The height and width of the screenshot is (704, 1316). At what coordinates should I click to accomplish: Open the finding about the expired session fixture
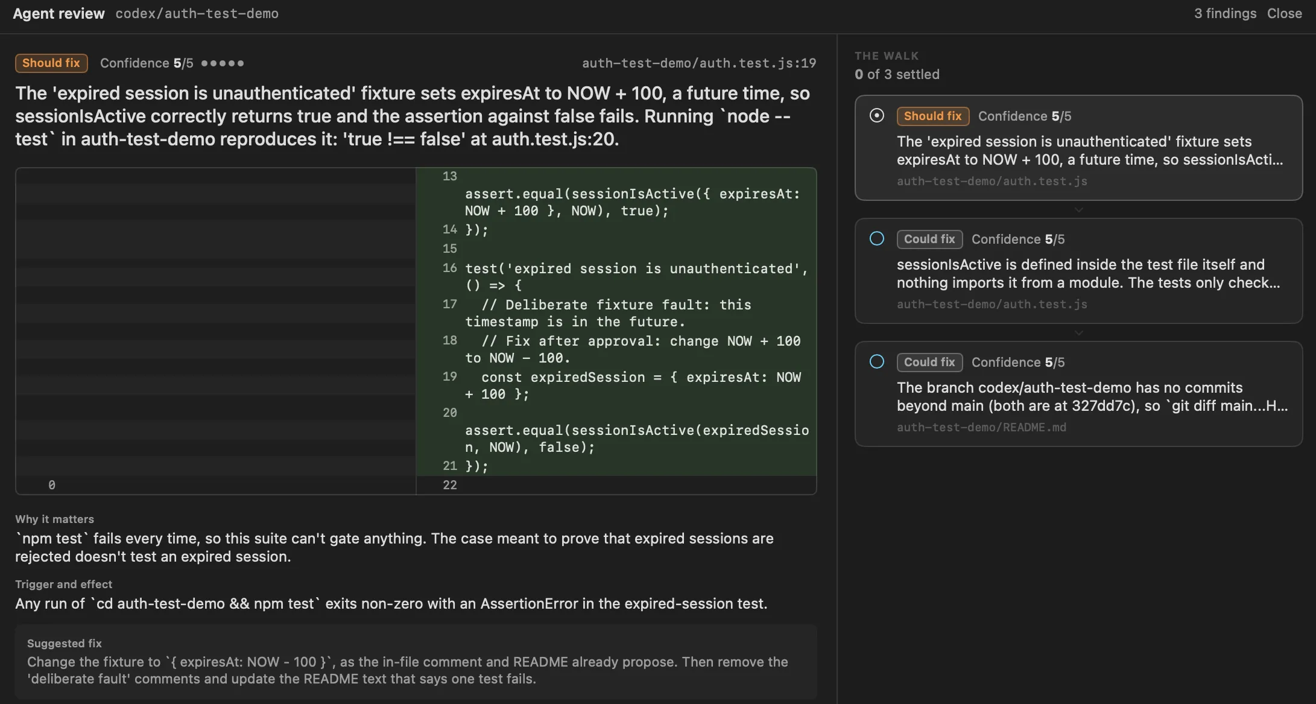(1078, 148)
